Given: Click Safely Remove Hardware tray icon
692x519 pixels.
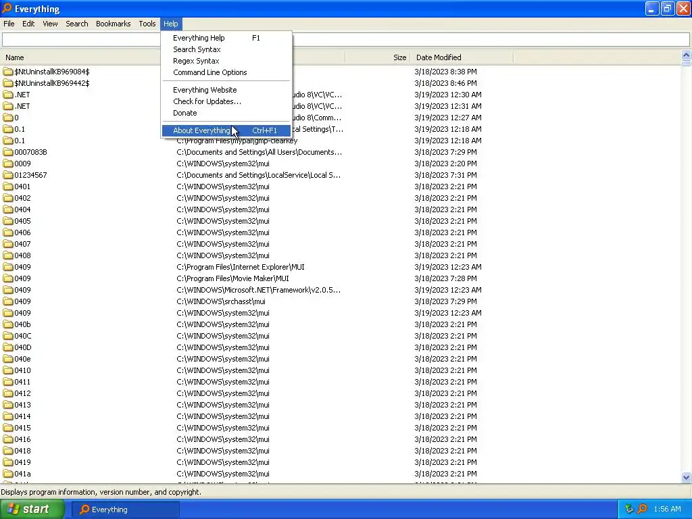Looking at the screenshot, I should pyautogui.click(x=629, y=510).
